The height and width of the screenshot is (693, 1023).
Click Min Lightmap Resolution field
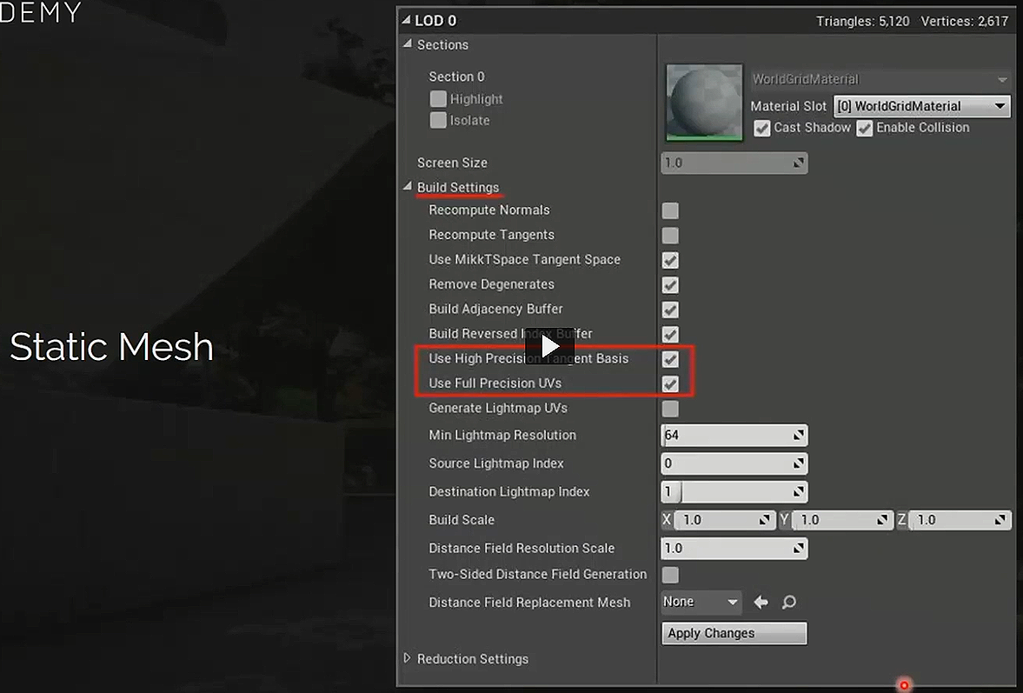pyautogui.click(x=734, y=436)
